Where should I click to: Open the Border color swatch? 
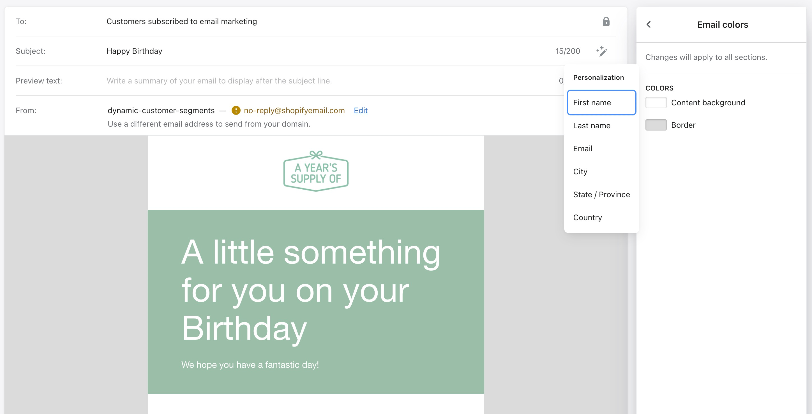coord(656,125)
